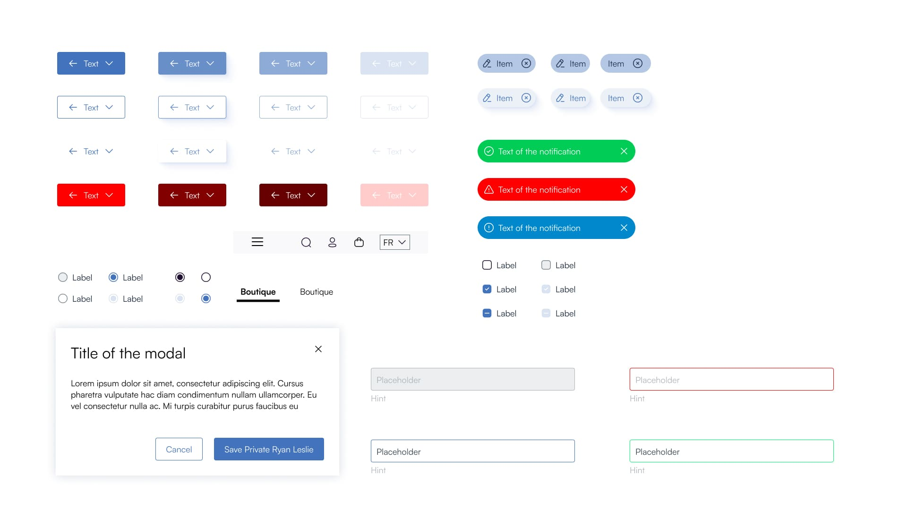Screen dimensions: 907x510
Task: Click the red-bordered Placeholder input field
Action: pos(732,379)
